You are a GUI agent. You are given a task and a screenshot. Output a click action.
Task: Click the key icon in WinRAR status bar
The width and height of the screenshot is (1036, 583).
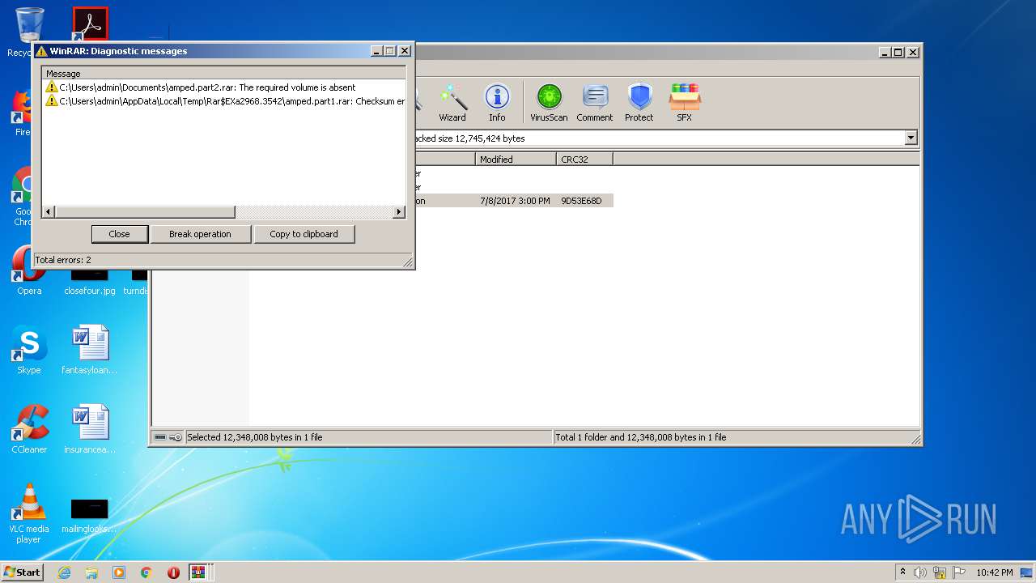(176, 437)
